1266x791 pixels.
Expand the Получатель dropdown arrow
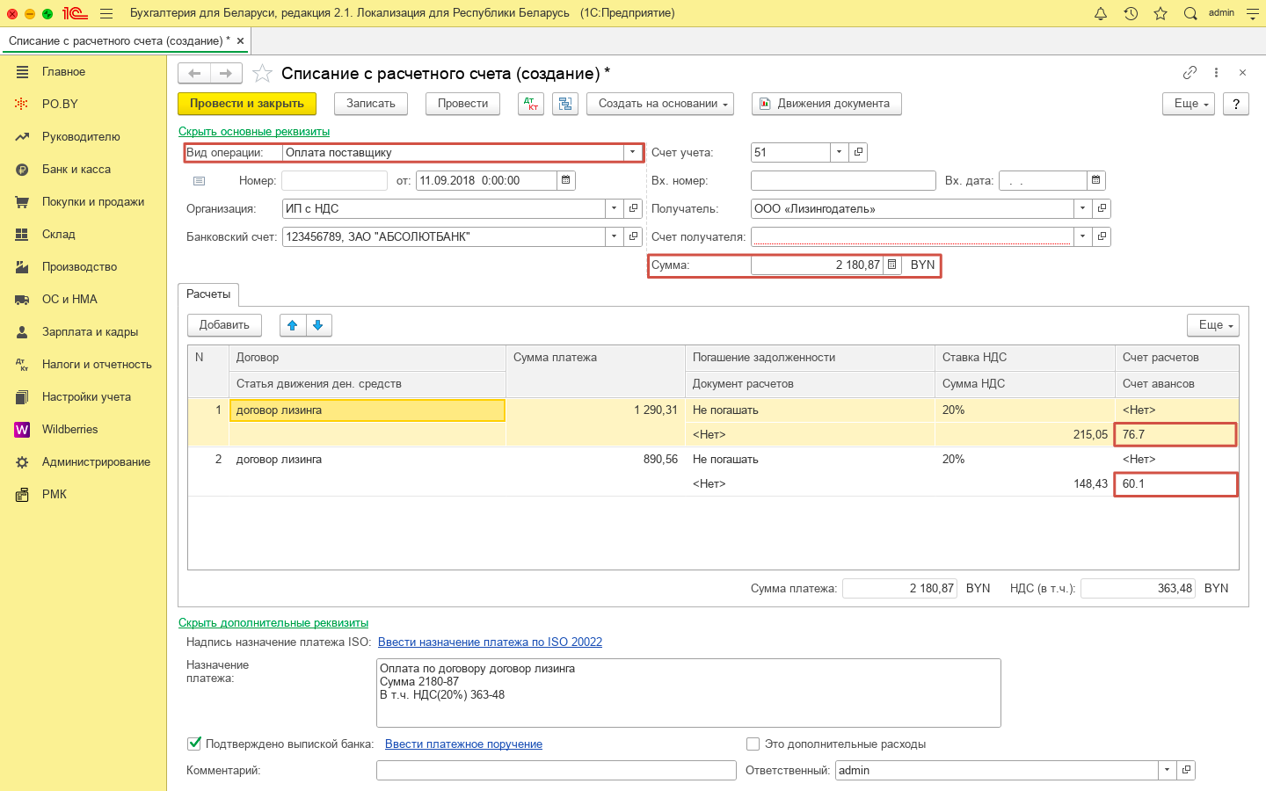point(1082,208)
